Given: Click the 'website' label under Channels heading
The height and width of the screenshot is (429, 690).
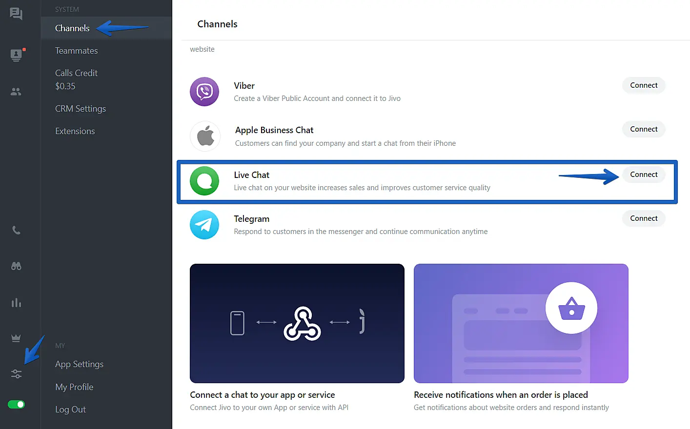Looking at the screenshot, I should click(x=202, y=49).
